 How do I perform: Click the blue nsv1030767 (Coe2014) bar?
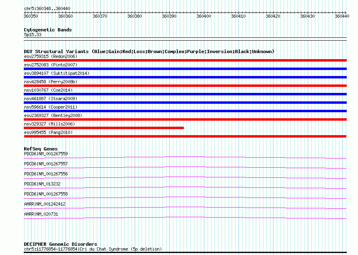pos(185,94)
